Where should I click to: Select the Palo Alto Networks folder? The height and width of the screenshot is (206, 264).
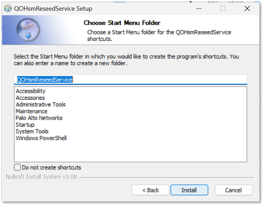[39, 118]
